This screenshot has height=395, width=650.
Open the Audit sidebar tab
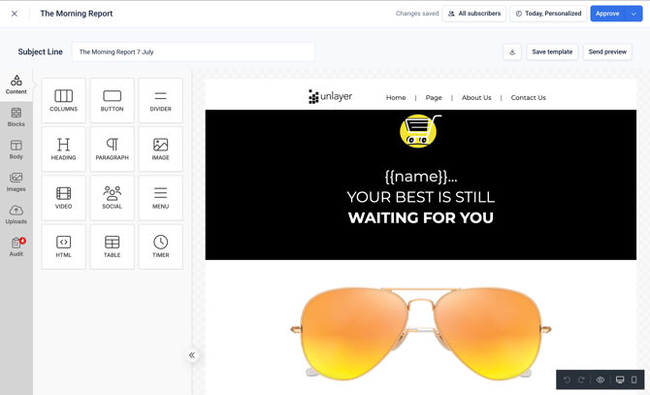[16, 247]
